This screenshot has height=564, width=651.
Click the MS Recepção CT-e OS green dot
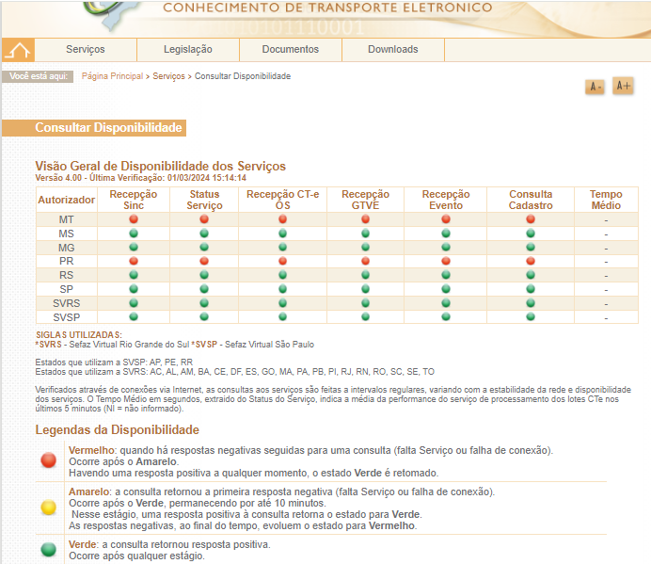(283, 234)
